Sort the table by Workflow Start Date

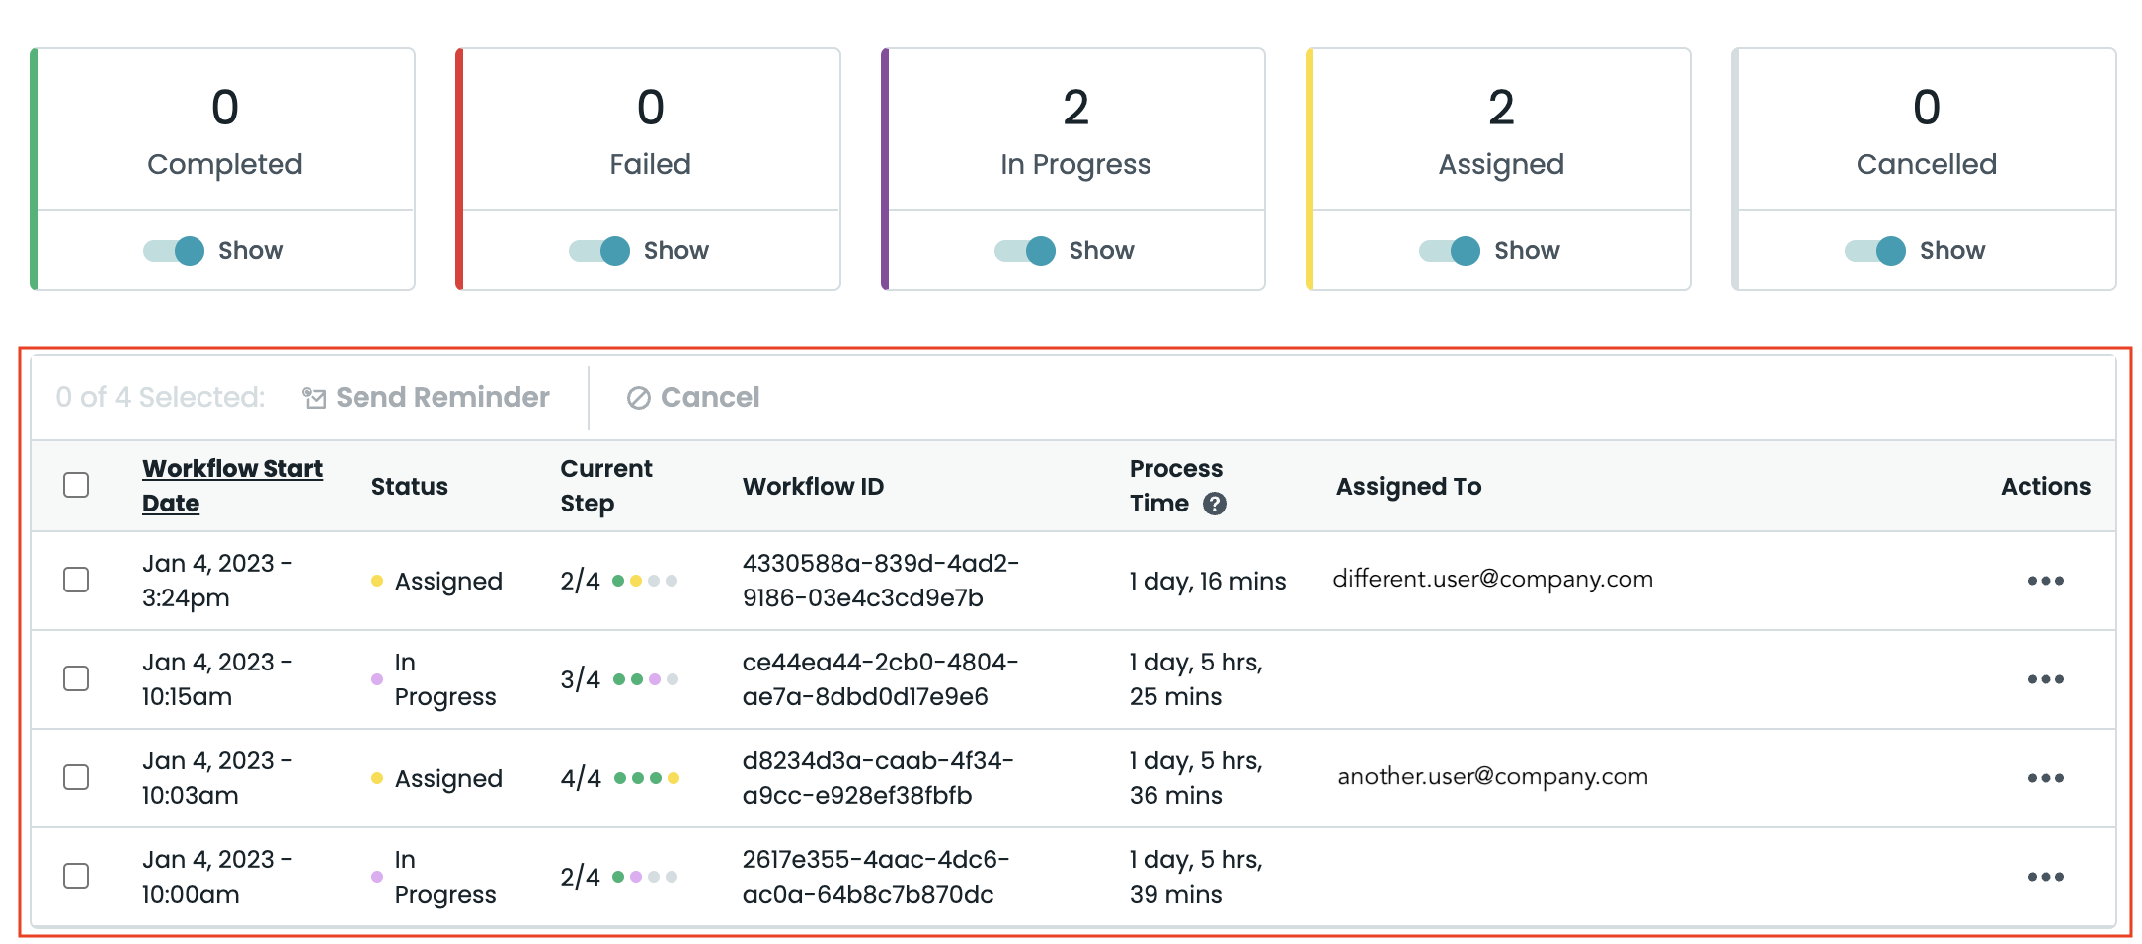[x=232, y=485]
